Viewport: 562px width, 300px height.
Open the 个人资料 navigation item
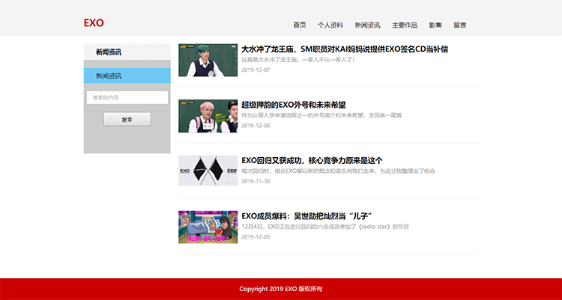[330, 25]
